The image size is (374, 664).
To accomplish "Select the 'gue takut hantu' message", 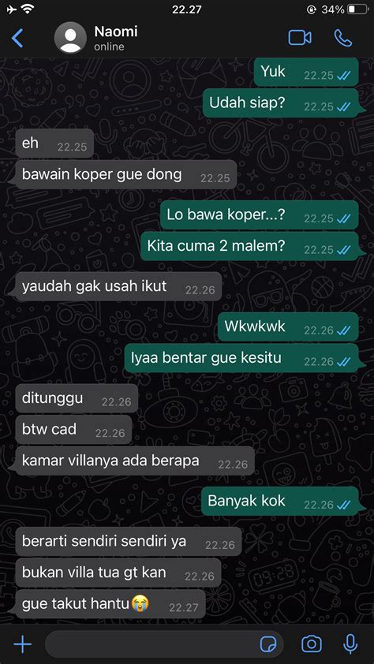I will point(110,604).
